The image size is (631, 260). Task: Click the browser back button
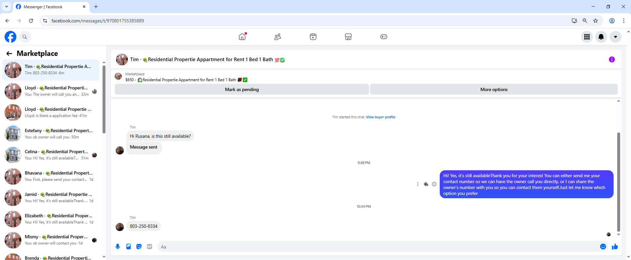[x=7, y=21]
